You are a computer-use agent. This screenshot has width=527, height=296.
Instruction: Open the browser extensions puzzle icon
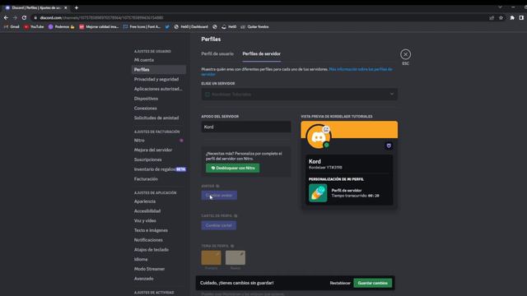(x=512, y=18)
